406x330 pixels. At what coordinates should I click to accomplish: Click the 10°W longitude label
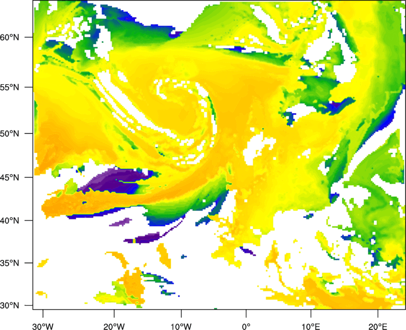(181, 326)
